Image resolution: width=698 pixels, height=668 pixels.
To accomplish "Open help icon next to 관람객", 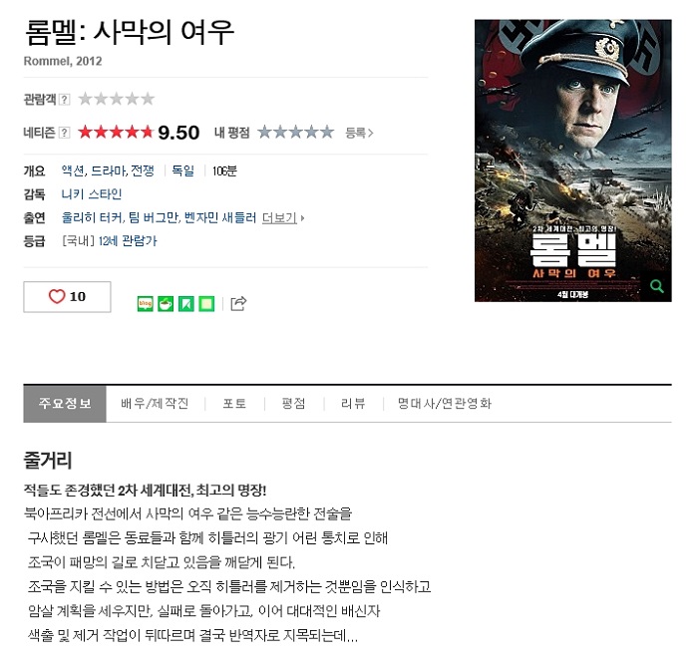I will 65,100.
